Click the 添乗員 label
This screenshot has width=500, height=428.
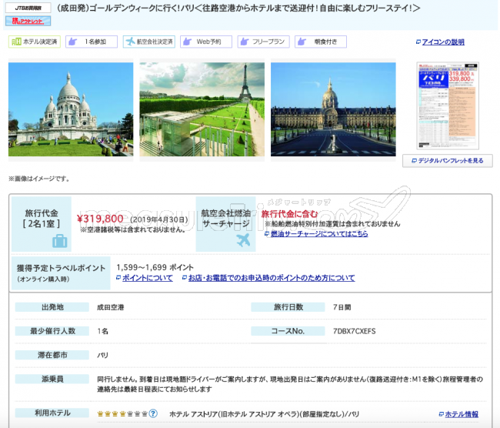click(52, 379)
